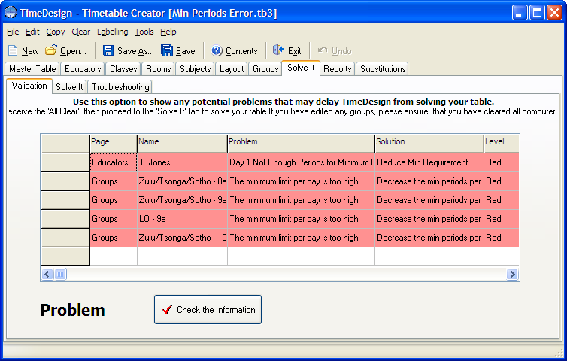Switch to the Educators tab
Image resolution: width=567 pixels, height=361 pixels.
pyautogui.click(x=83, y=68)
